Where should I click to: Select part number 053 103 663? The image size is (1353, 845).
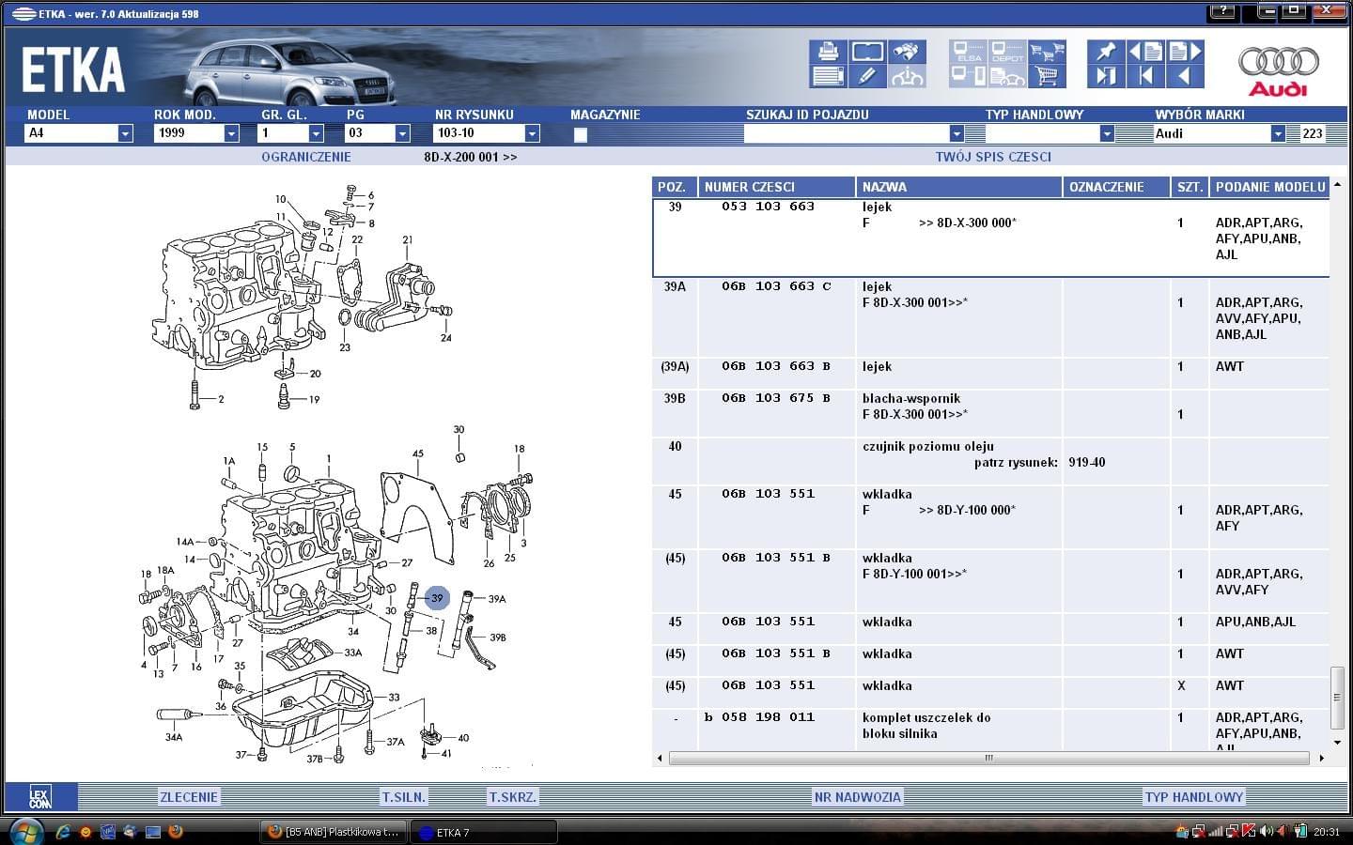click(768, 207)
